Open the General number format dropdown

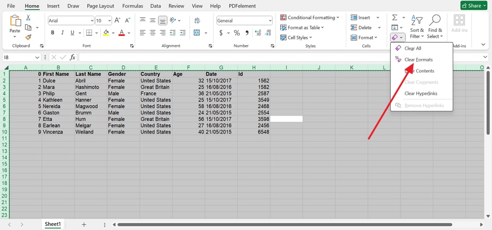pyautogui.click(x=270, y=21)
